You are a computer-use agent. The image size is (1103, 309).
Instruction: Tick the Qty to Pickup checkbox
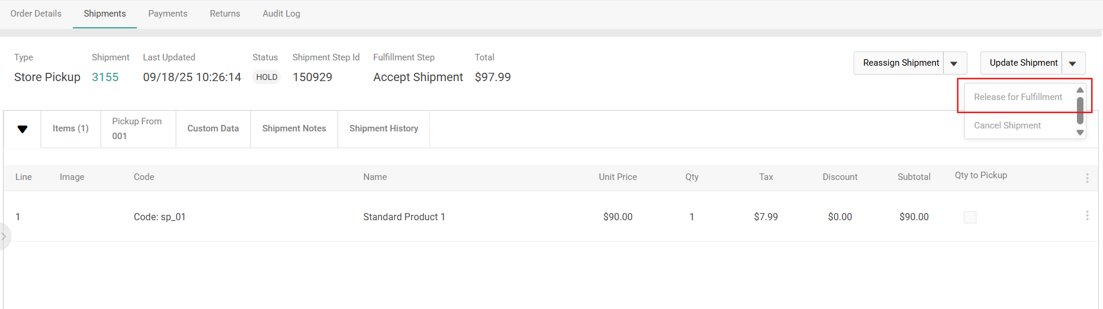click(x=970, y=217)
